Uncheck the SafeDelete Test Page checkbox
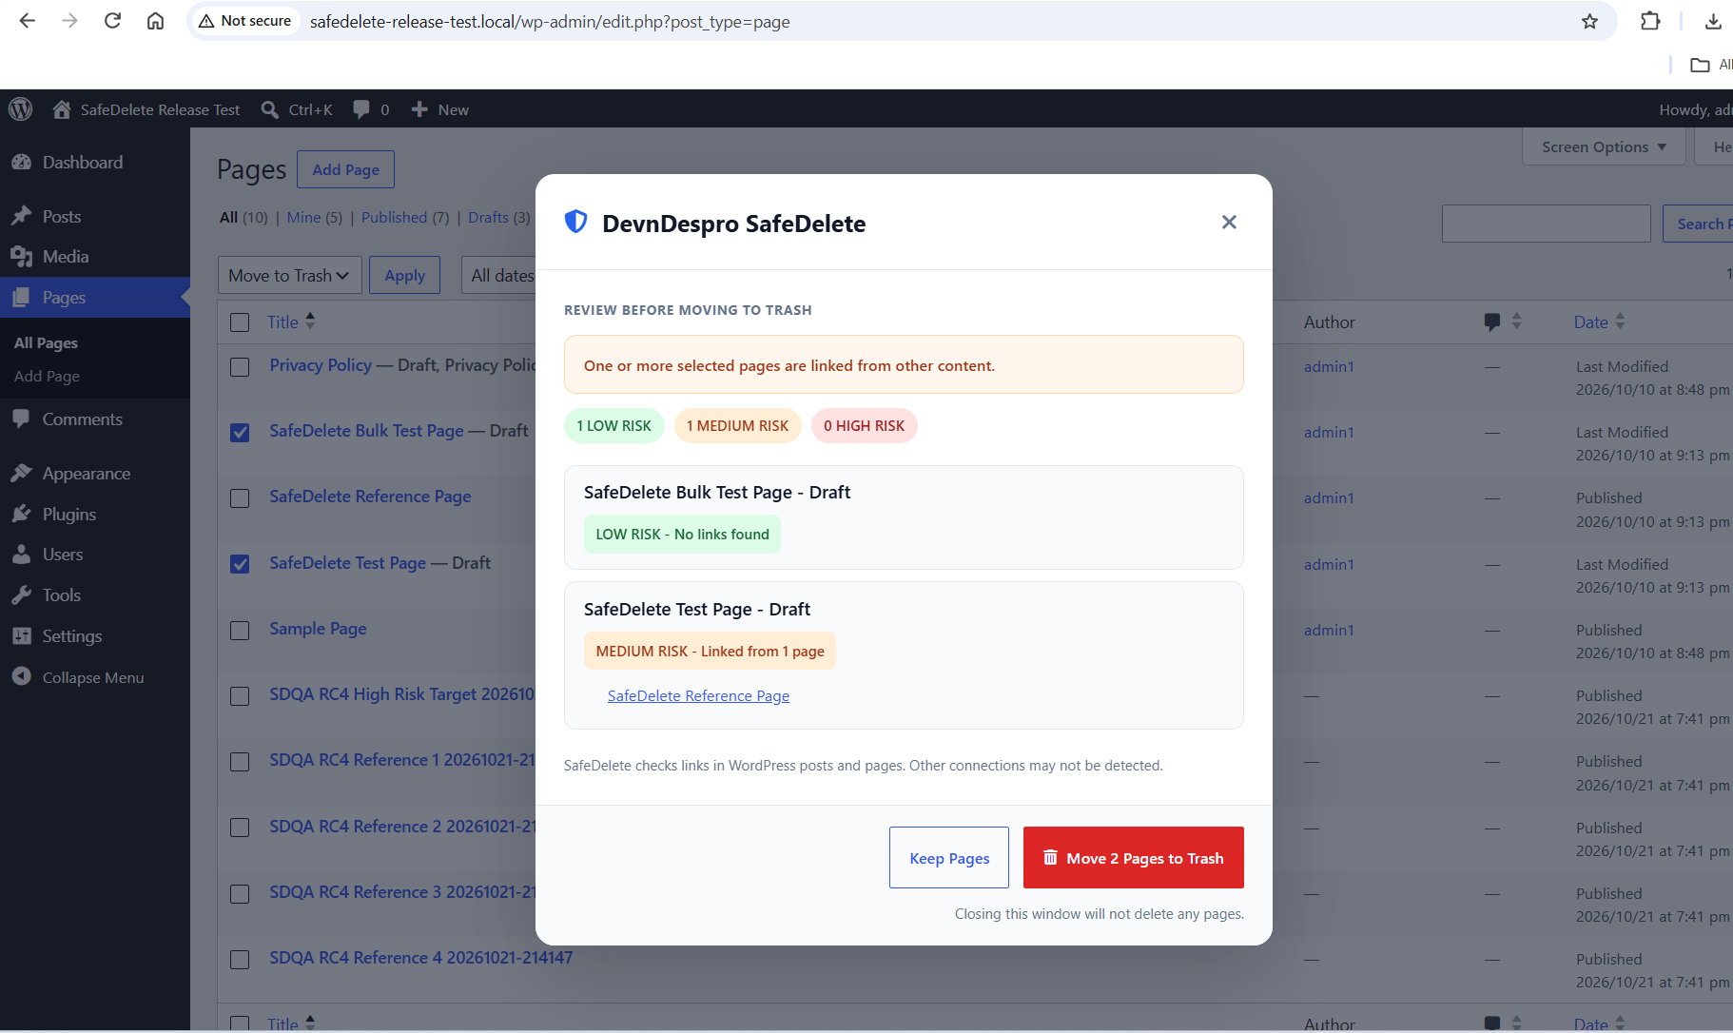This screenshot has width=1733, height=1033. coord(240,564)
